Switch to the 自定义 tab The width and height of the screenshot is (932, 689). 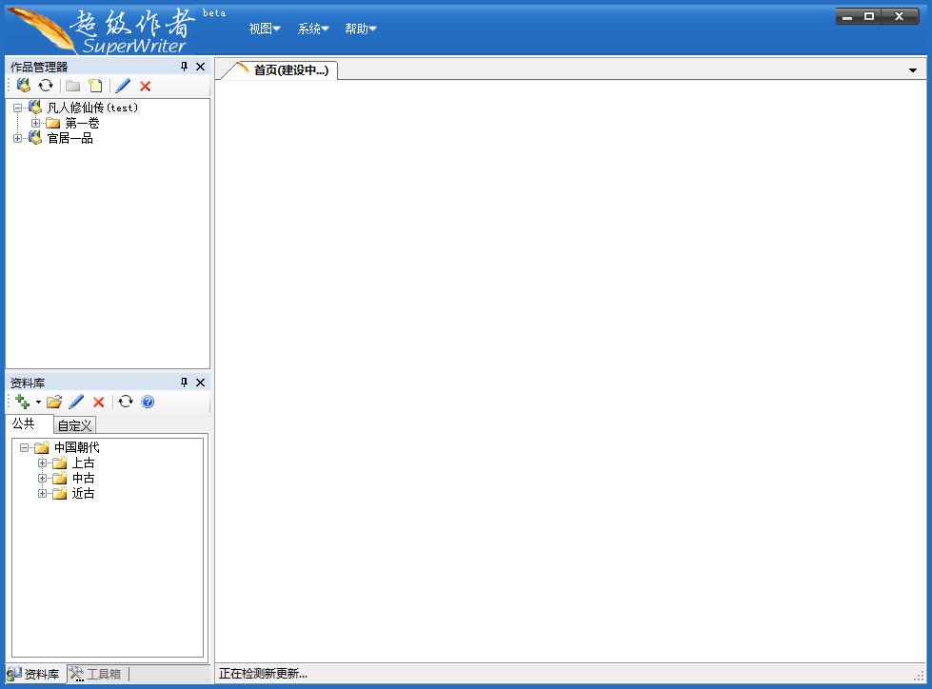(x=74, y=425)
